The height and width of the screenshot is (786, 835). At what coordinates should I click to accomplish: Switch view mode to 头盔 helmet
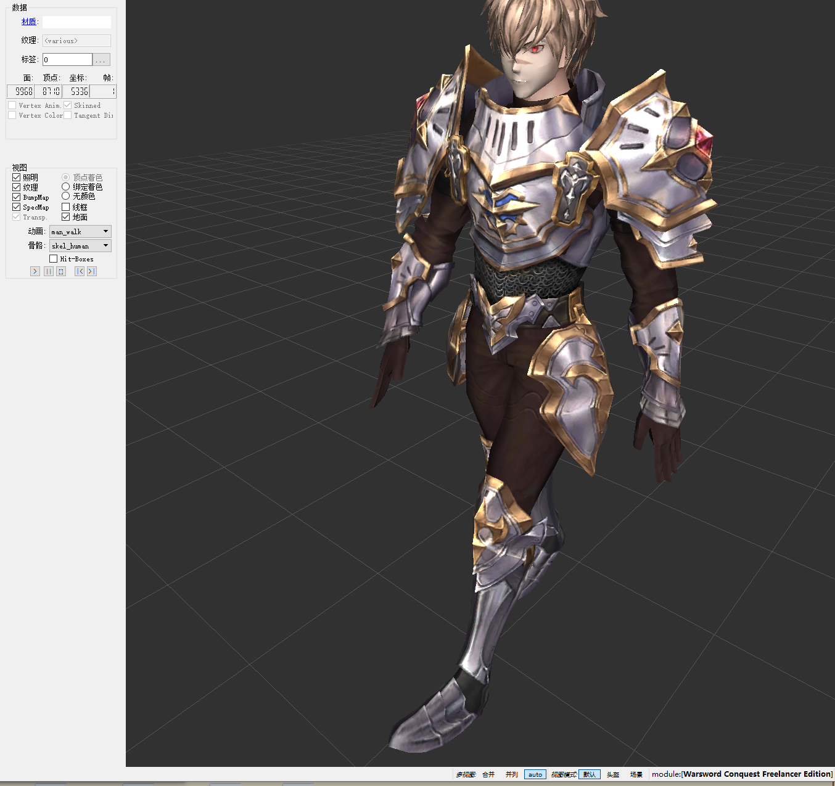pos(613,775)
